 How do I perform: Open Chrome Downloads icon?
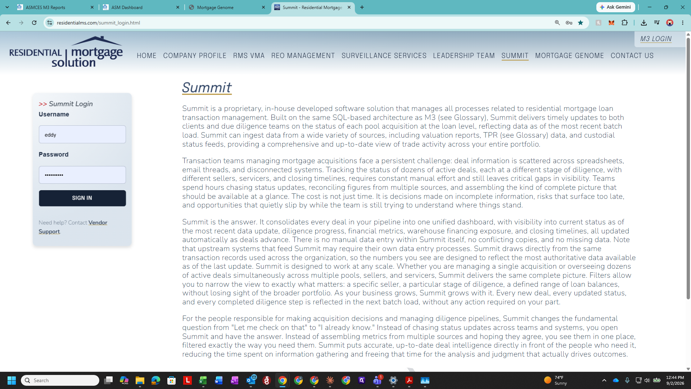click(x=644, y=23)
